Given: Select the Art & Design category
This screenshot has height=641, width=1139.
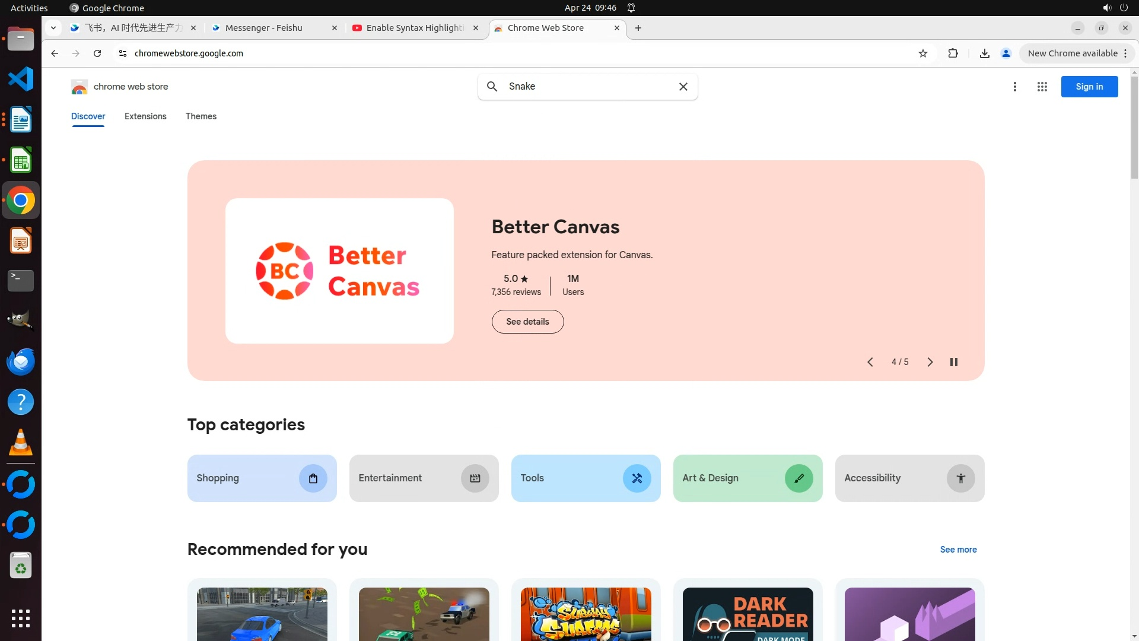Looking at the screenshot, I should pos(747,478).
